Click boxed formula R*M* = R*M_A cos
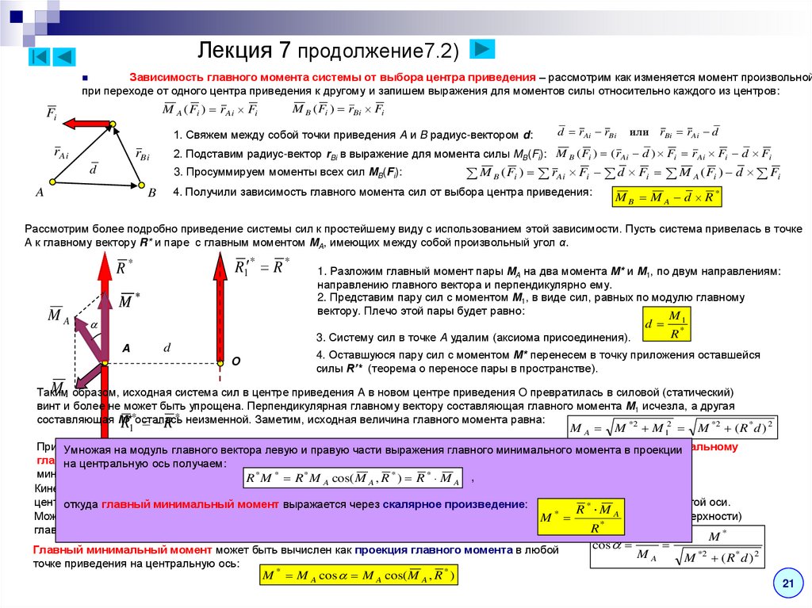812x608 pixels. [353, 477]
